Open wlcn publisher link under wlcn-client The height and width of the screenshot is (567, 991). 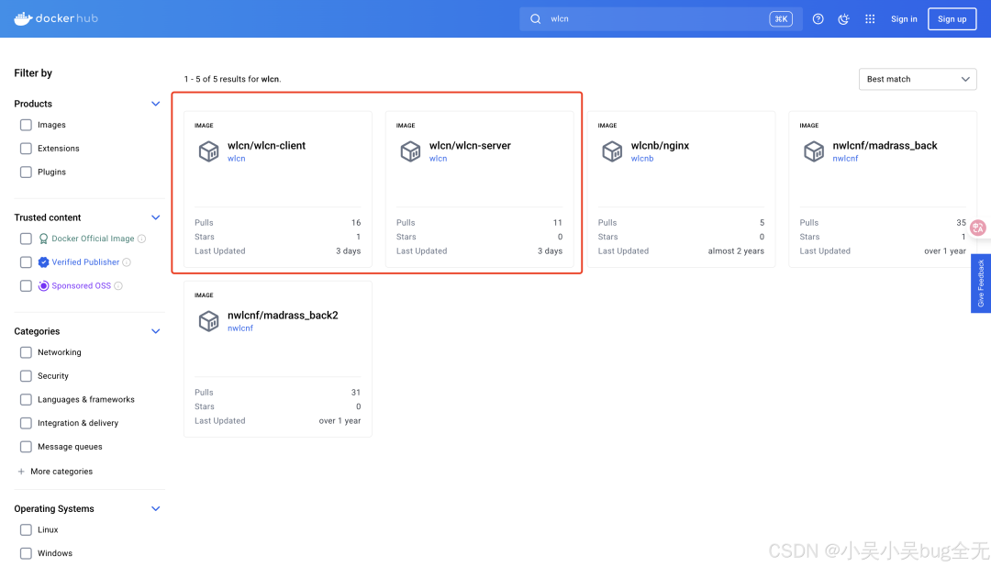(x=237, y=159)
